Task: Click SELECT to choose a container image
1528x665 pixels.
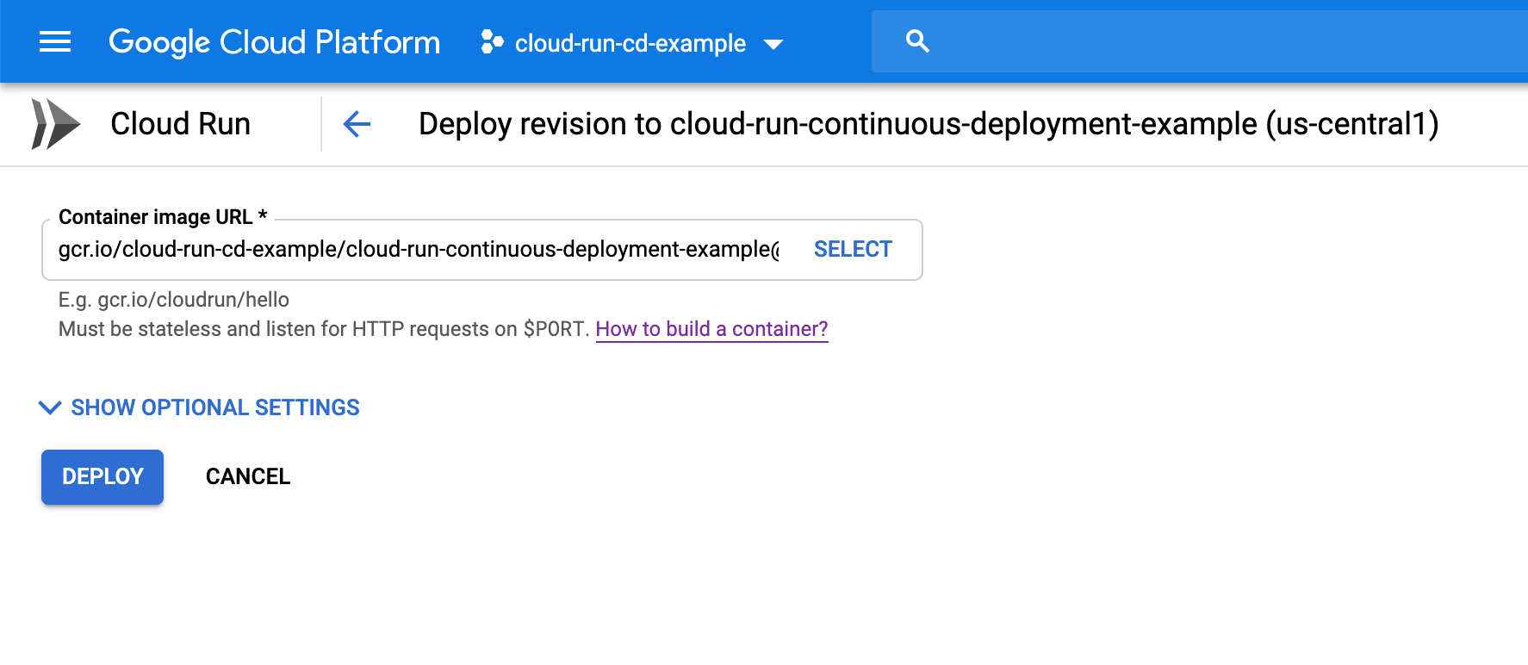Action: tap(853, 250)
